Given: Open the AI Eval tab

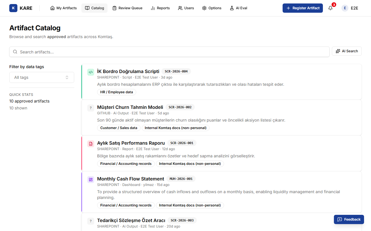Looking at the screenshot, I should coord(239,8).
